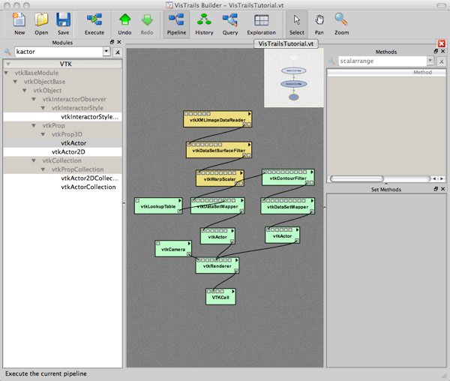This screenshot has width=450, height=381.
Task: Switch to Pipeline view
Action: coord(176,24)
